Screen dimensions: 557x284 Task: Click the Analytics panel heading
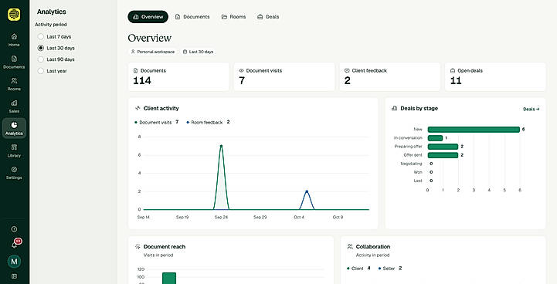(52, 12)
